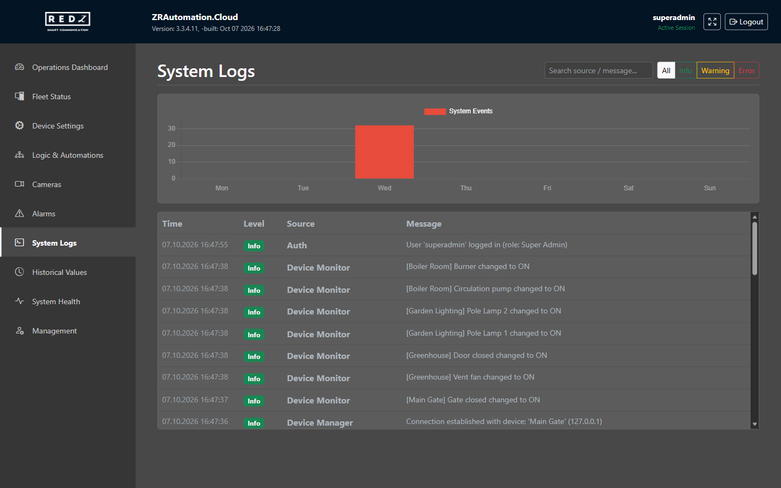Click the Fleet Status devices icon
The width and height of the screenshot is (781, 488).
point(20,97)
